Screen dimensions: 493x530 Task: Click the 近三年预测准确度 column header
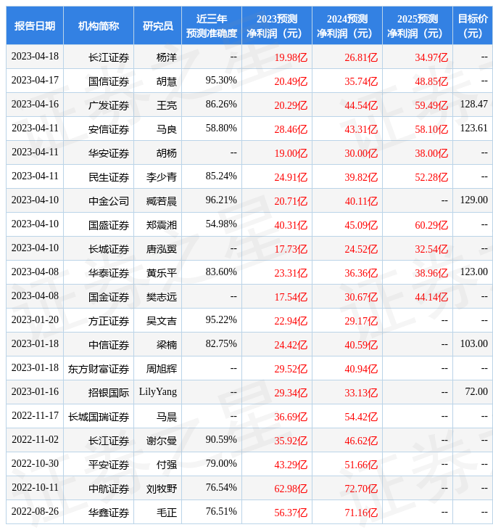click(212, 25)
